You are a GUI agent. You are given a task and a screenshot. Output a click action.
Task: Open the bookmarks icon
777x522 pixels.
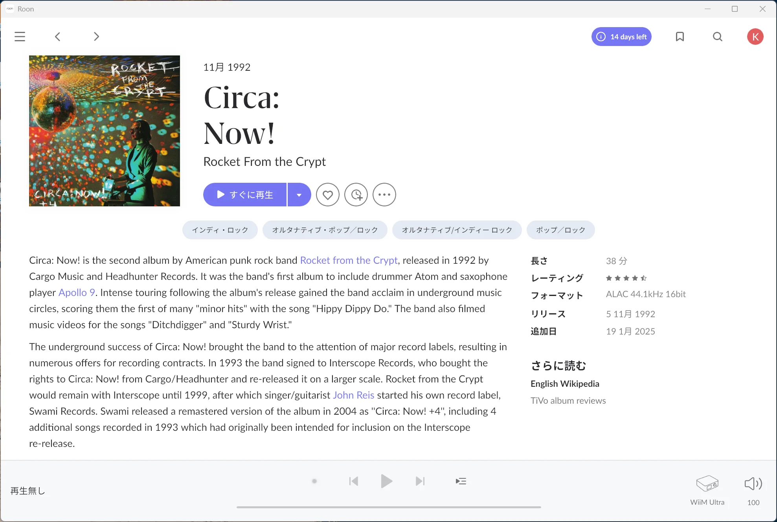[x=680, y=37]
